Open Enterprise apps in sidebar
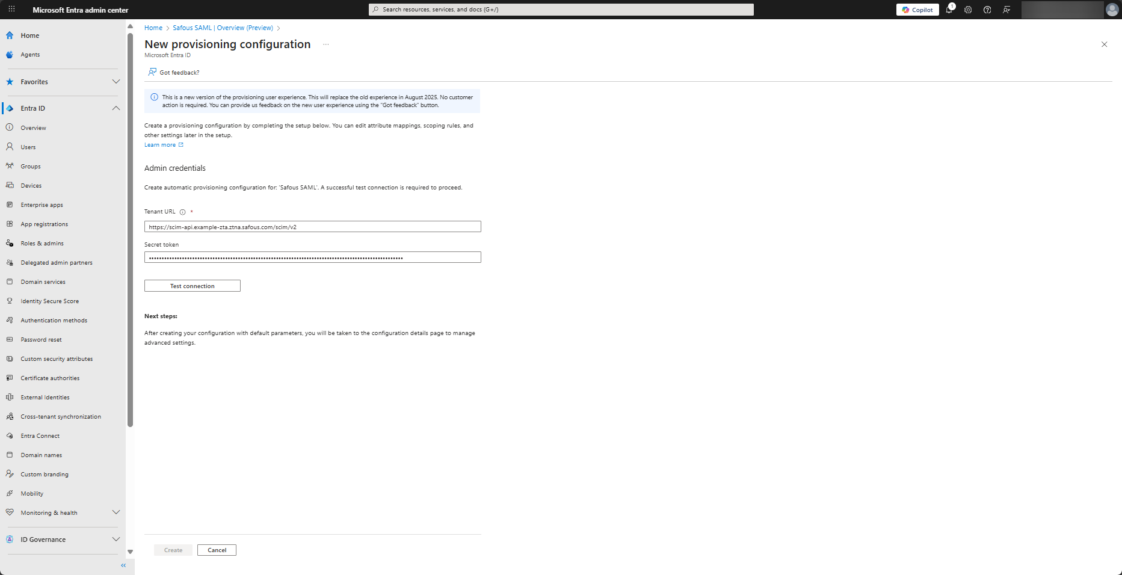This screenshot has height=575, width=1122. [x=42, y=205]
